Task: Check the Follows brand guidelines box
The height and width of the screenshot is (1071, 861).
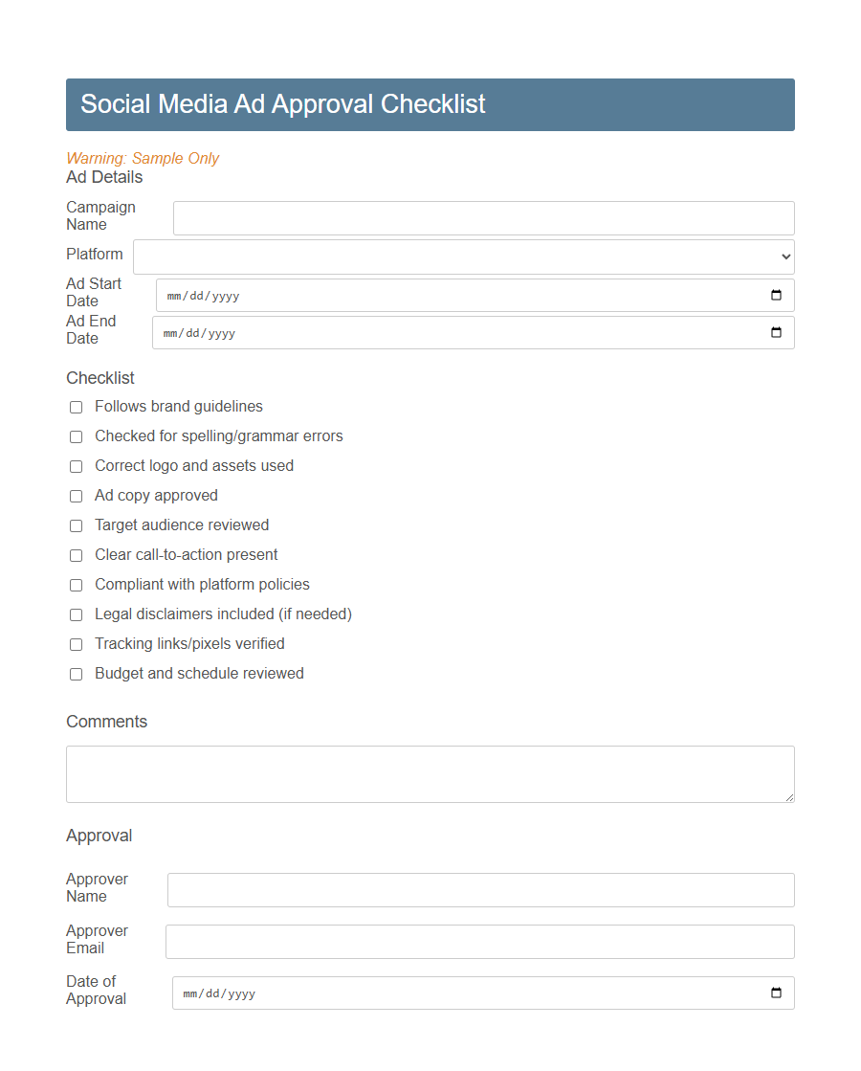Action: click(76, 407)
